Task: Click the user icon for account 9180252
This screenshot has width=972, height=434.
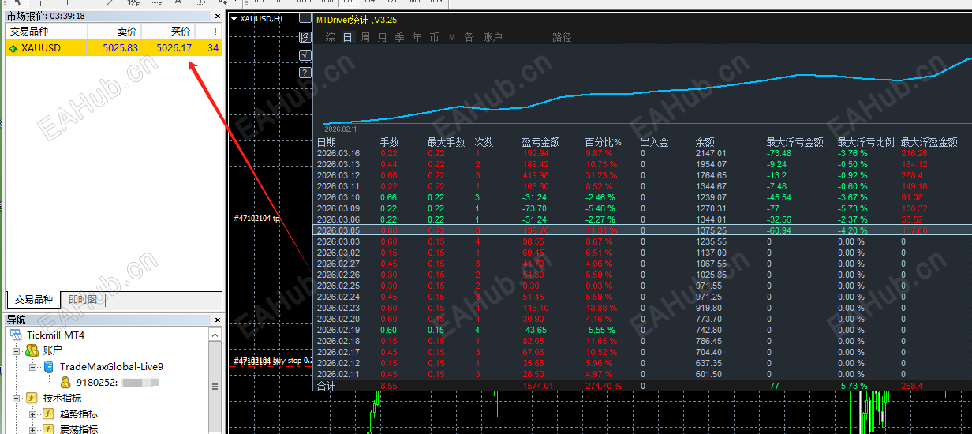Action: tap(66, 383)
